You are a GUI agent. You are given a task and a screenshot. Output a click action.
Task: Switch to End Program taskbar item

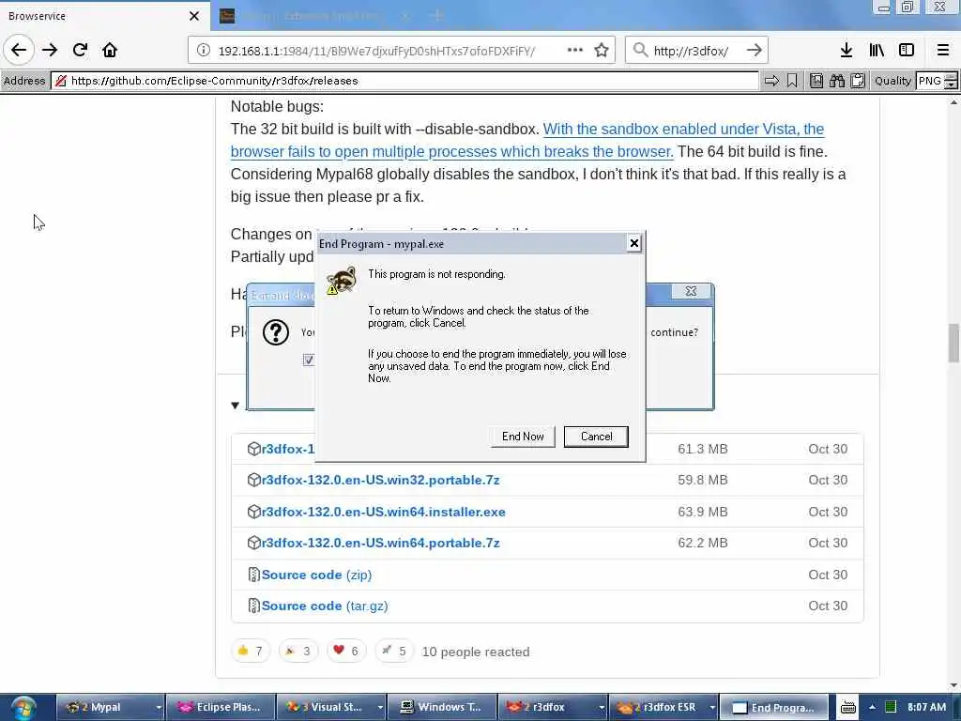pos(774,708)
